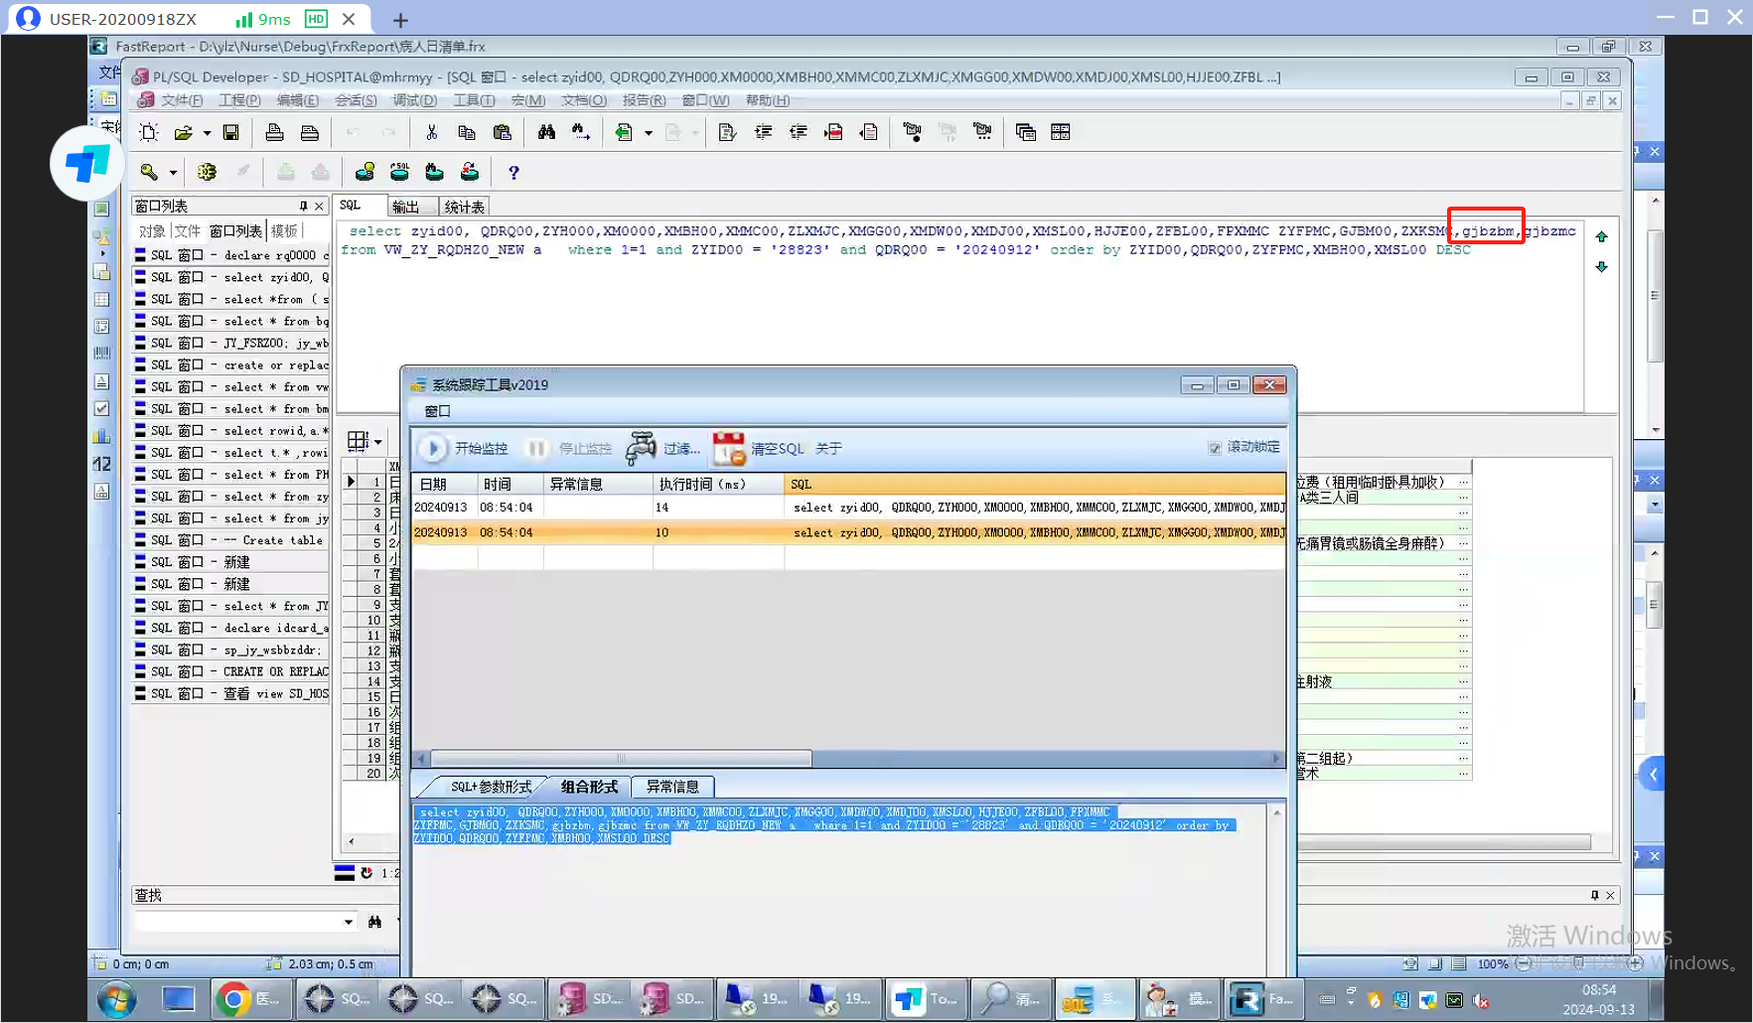Pin the 窗口列表 panel
The height and width of the screenshot is (1023, 1753).
(303, 206)
